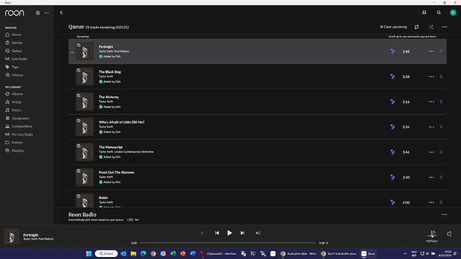
Task: Open HQPlayer zone selector
Action: (x=432, y=236)
